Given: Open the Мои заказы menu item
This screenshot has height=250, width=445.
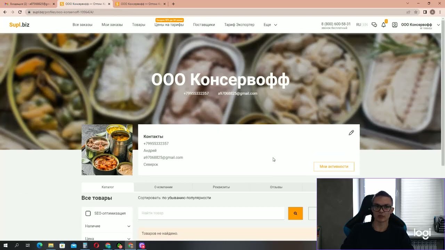Looking at the screenshot, I should (x=112, y=25).
